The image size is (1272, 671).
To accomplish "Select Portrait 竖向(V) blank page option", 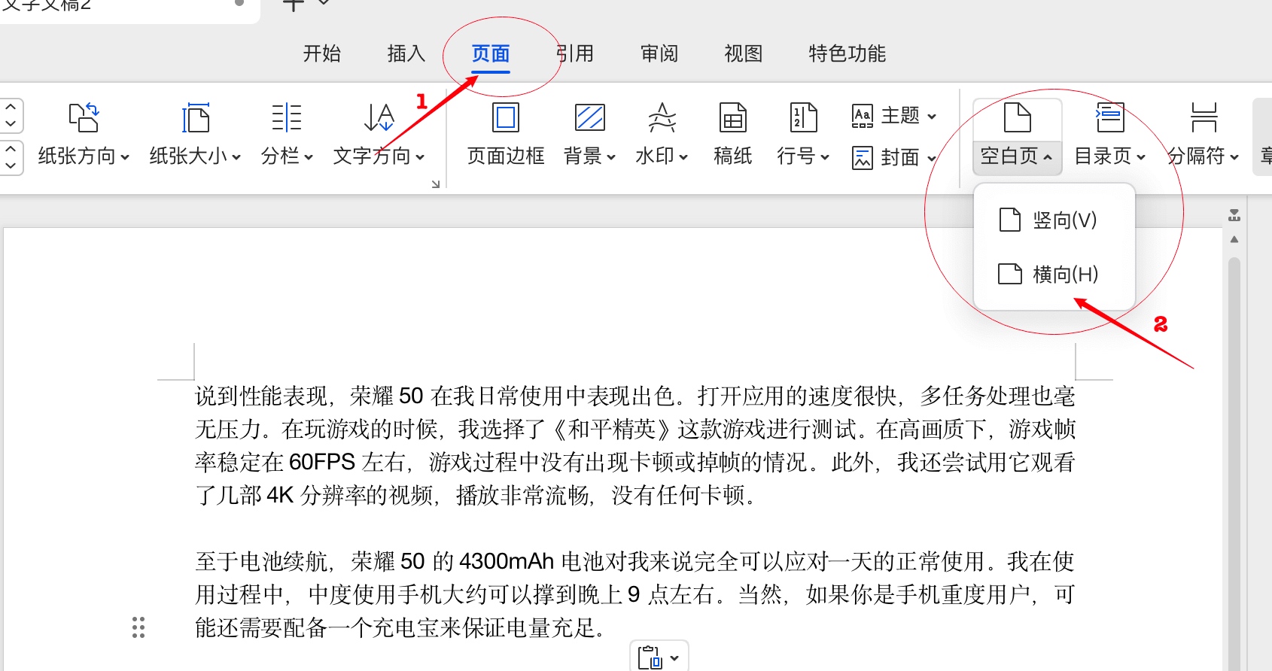I will pos(1054,220).
